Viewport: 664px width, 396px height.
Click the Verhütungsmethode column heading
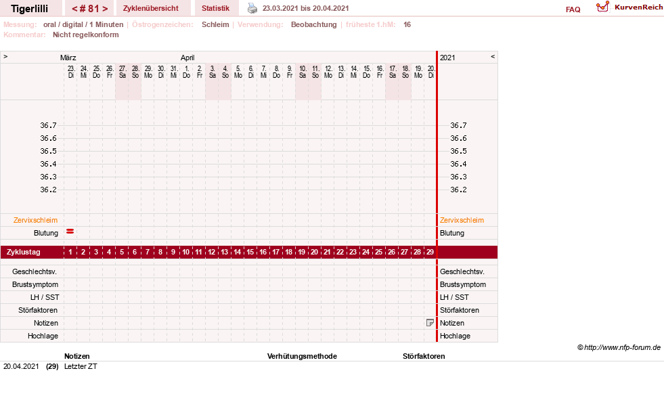tap(302, 356)
